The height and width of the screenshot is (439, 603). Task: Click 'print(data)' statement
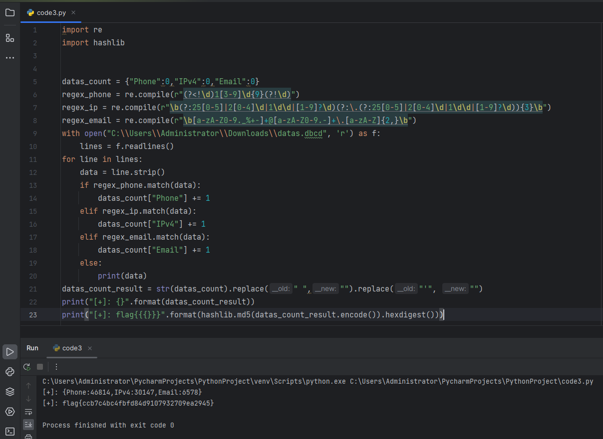tap(122, 276)
